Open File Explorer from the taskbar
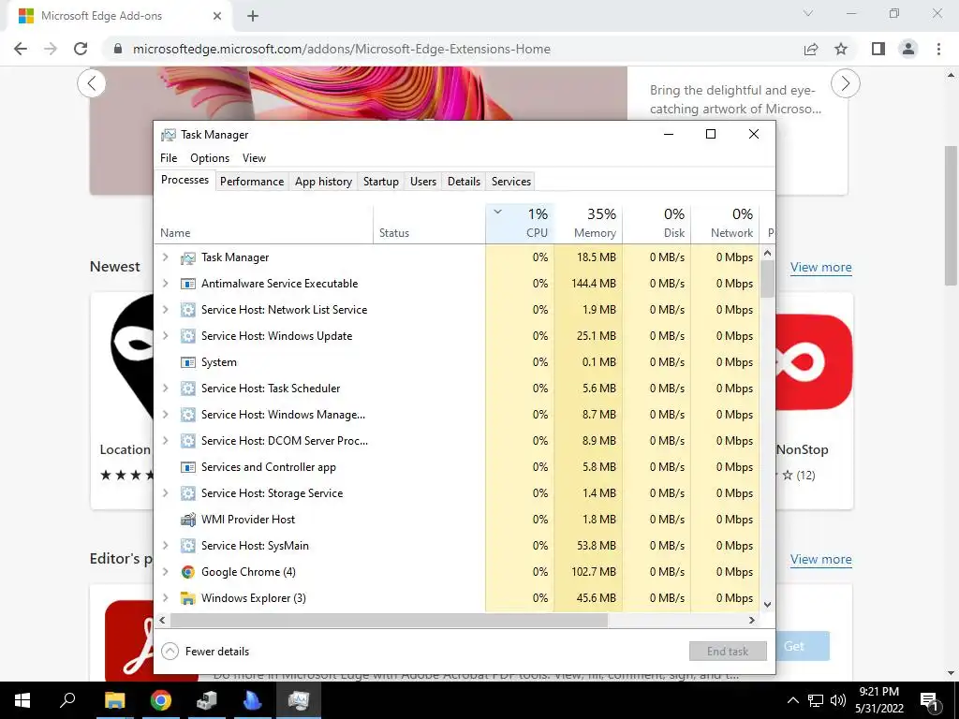 coord(114,700)
